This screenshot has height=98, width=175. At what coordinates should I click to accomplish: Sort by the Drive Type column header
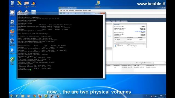pos(132,38)
